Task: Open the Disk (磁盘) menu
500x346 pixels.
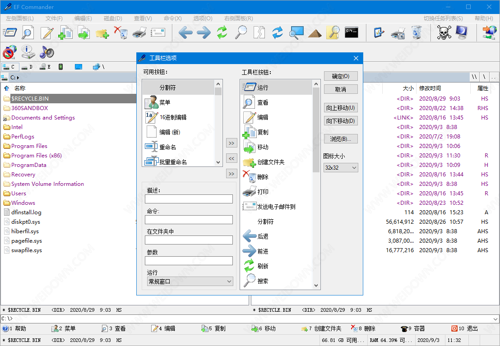Action: click(x=113, y=18)
